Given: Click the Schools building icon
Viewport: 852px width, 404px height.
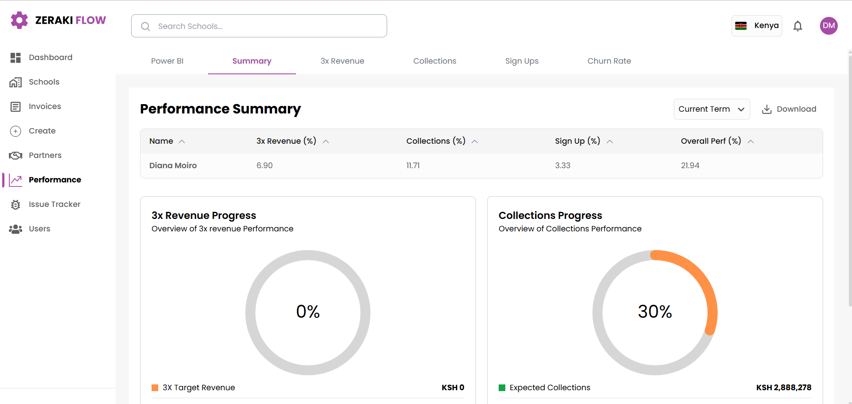Looking at the screenshot, I should (16, 82).
